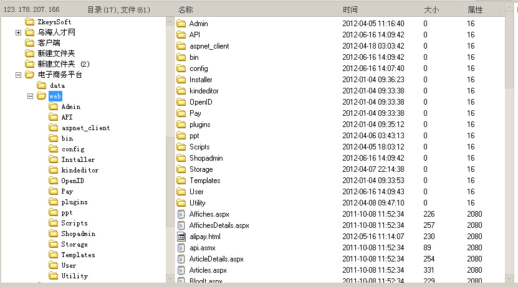Click tree panel scrollbar up arrow
This screenshot has width=518, height=287.
(x=170, y=22)
